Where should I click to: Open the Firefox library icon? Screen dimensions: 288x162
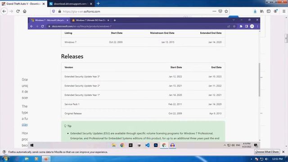(262, 11)
